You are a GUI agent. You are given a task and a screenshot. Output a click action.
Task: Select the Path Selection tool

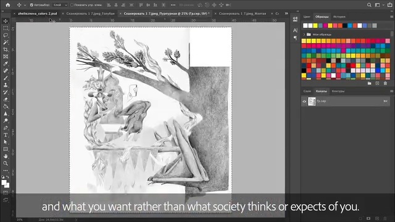point(6,142)
